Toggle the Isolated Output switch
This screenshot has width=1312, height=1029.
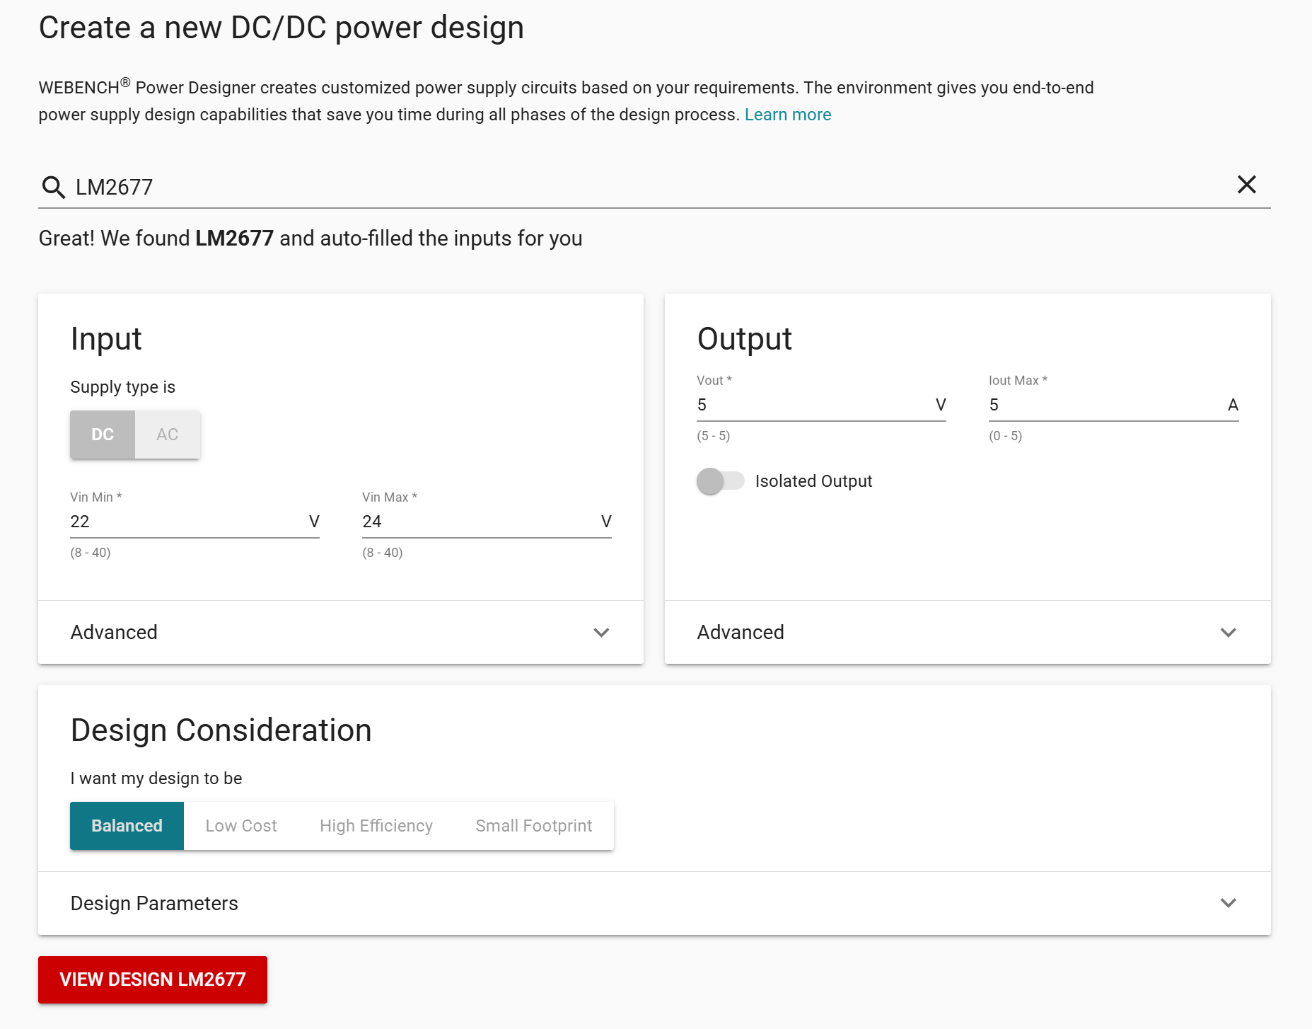coord(720,481)
